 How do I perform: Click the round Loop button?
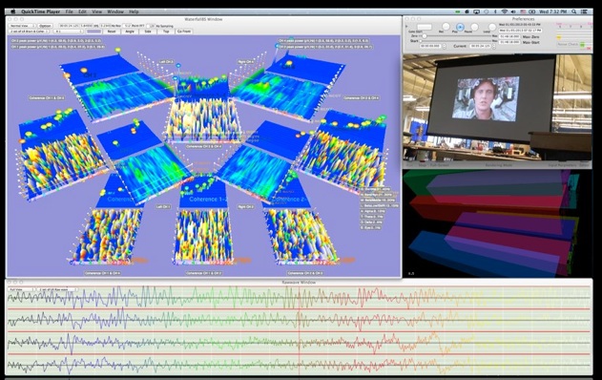(x=492, y=27)
